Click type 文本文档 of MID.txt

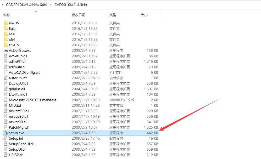116,105
